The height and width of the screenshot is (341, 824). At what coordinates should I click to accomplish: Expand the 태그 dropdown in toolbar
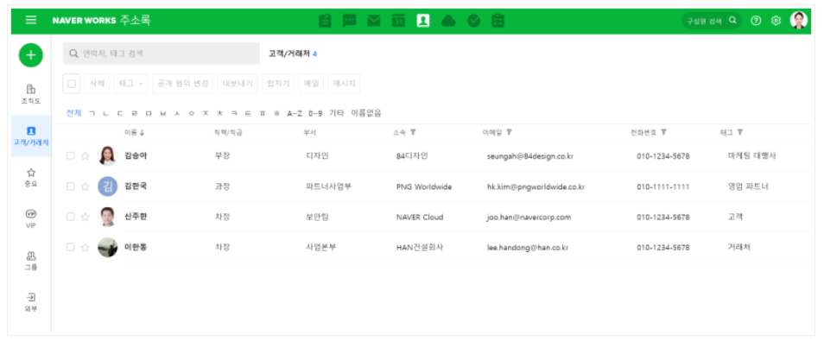click(x=130, y=84)
